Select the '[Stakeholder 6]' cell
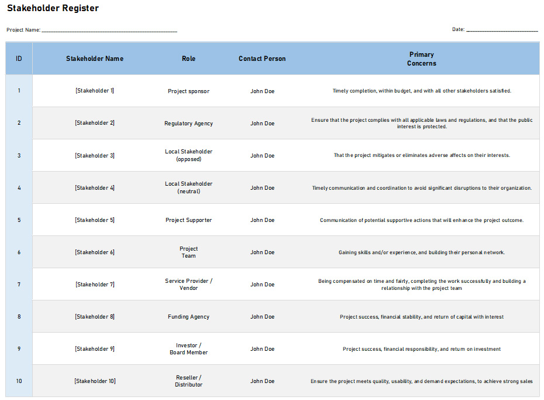 click(x=95, y=252)
